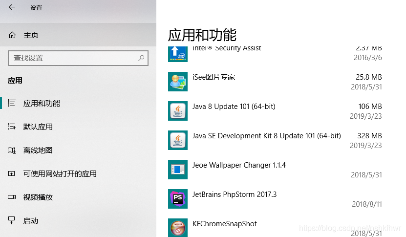Click the search magnifier icon
Viewport: 406px width, 237px height.
[141, 58]
